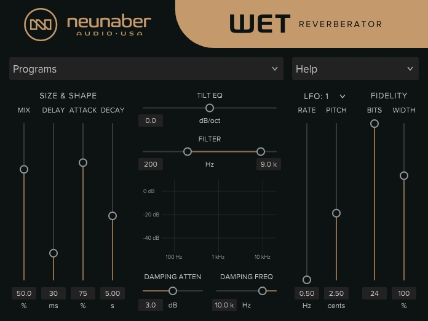Viewport: 428px width, 321px height.
Task: Click the FIDELITY heading
Action: pos(389,95)
